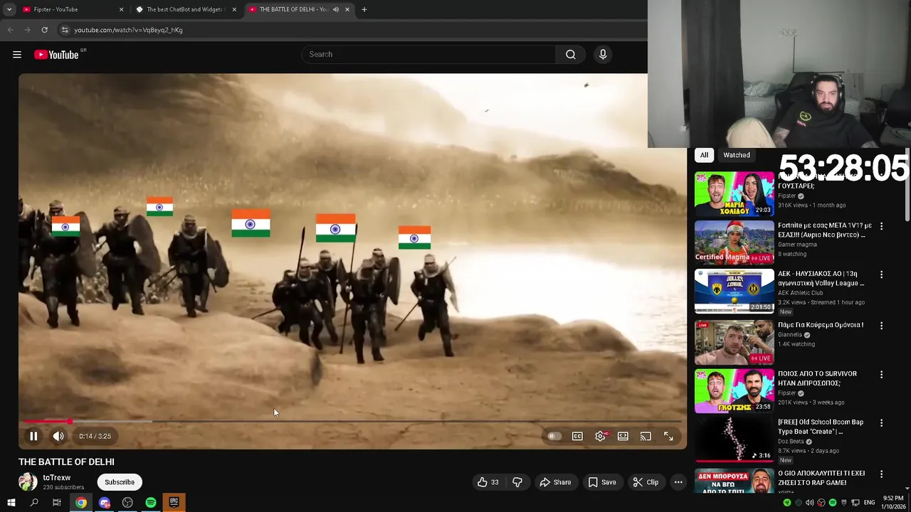Open Certified Magma live stream thumbnail
The width and height of the screenshot is (911, 512).
tap(734, 242)
